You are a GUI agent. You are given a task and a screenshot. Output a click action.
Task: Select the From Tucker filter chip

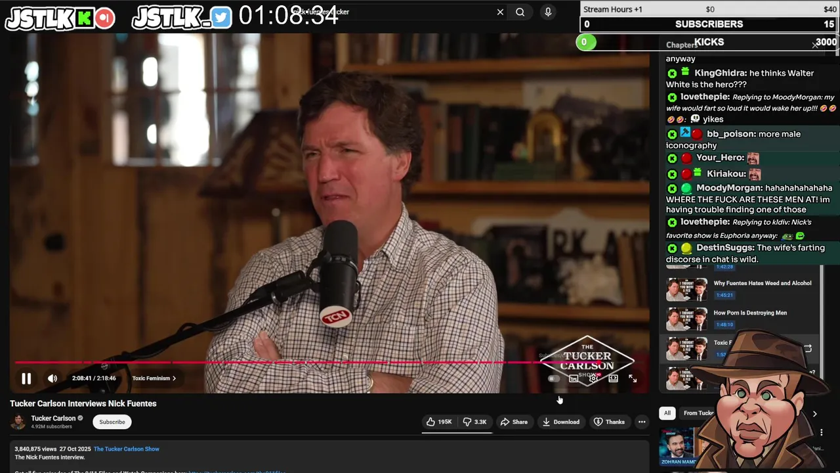[698, 413]
